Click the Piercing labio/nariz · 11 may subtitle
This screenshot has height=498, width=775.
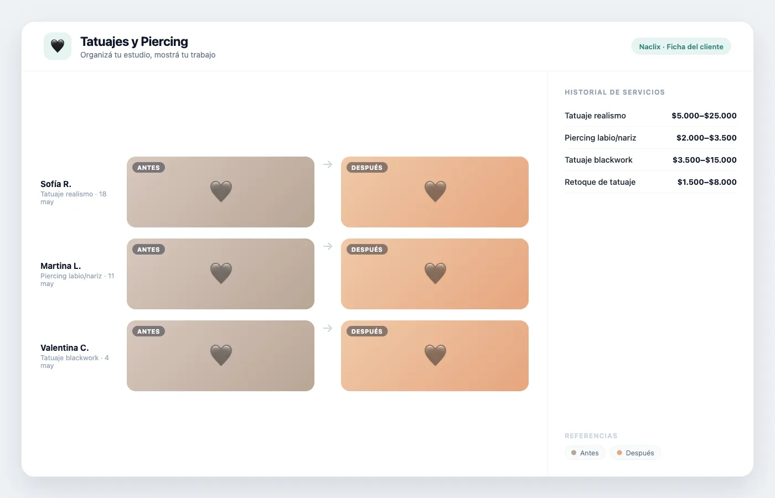(77, 280)
